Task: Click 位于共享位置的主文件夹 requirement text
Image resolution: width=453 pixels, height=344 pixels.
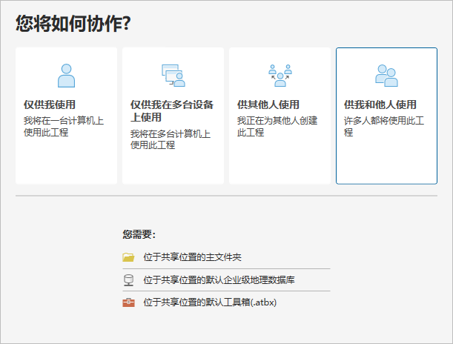Action: point(193,257)
